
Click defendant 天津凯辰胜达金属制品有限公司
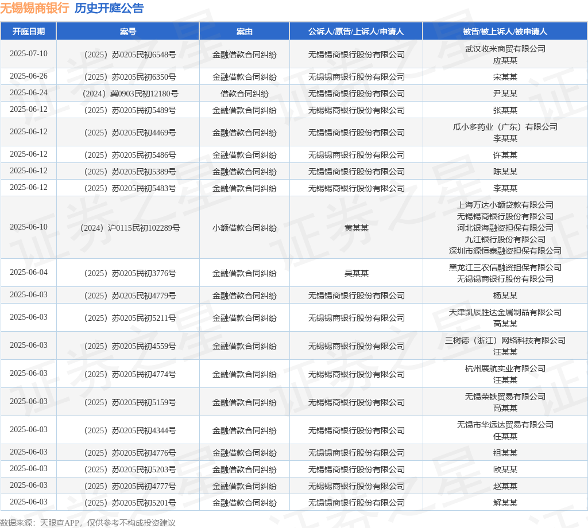click(x=505, y=312)
